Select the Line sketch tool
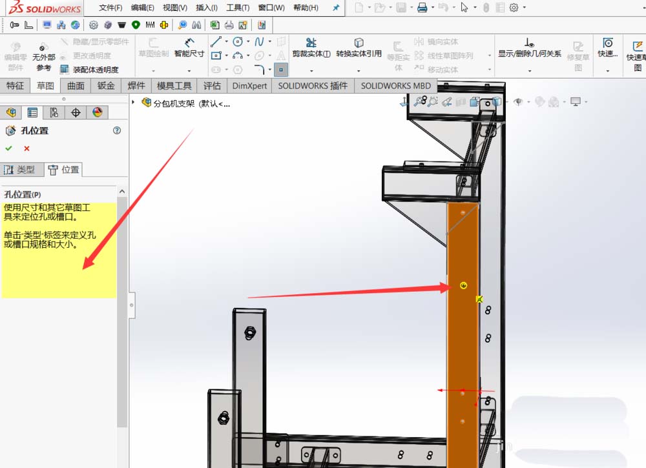The width and height of the screenshot is (646, 468). point(216,41)
